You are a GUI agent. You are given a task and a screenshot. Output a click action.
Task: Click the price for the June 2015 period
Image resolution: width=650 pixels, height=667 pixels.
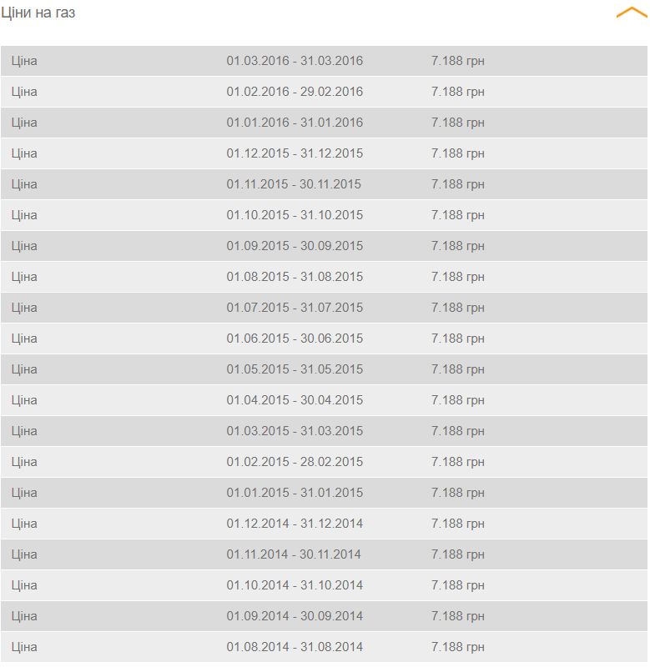[457, 339]
